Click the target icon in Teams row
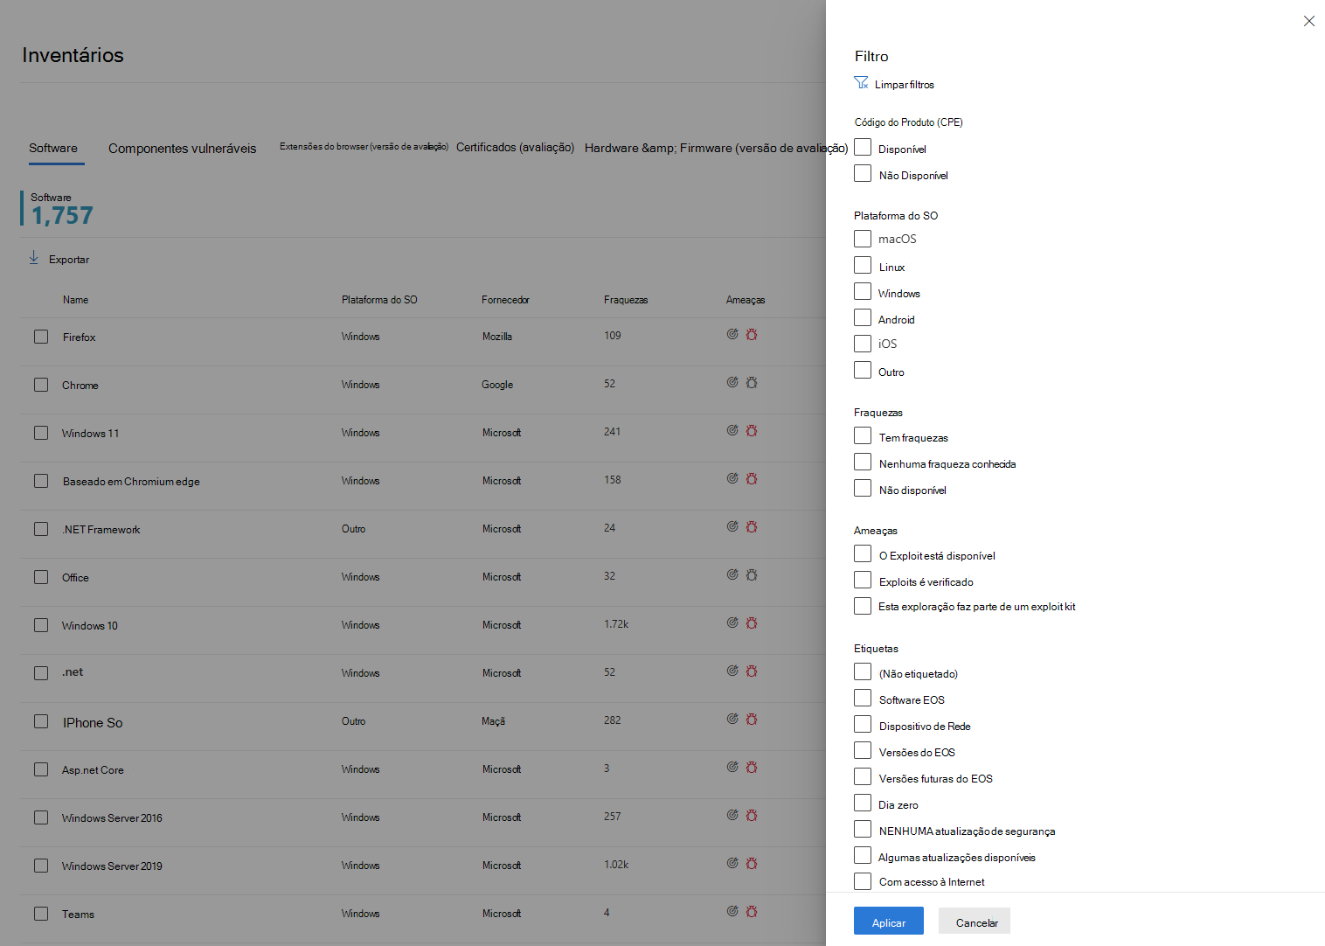The width and height of the screenshot is (1325, 946). point(732,911)
